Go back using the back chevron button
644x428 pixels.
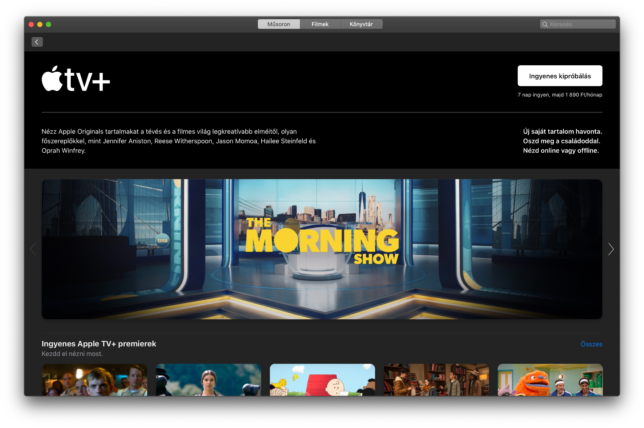[x=37, y=42]
